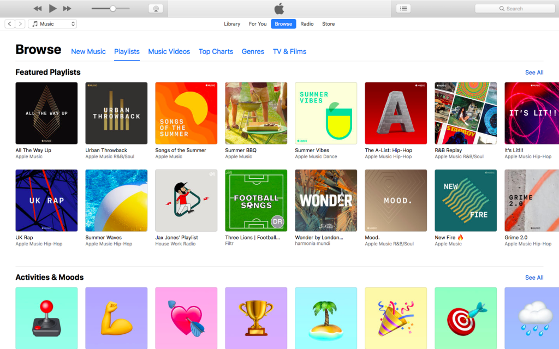The width and height of the screenshot is (559, 349).
Task: Select the flexed bicep workout mood tile
Action: tap(116, 318)
